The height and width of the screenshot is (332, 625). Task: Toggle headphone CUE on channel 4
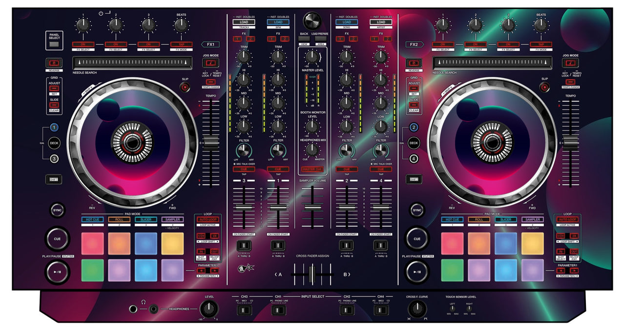[381, 169]
